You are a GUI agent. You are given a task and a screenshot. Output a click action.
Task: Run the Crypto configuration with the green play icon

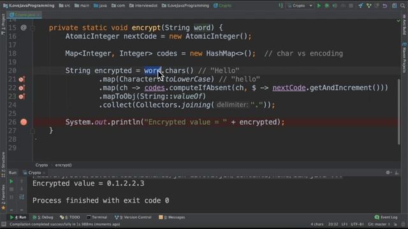point(319,6)
